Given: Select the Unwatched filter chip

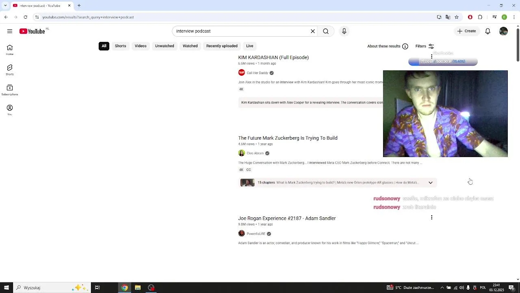Looking at the screenshot, I should pos(165,46).
